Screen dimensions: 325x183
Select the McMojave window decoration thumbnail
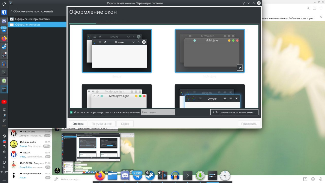pyautogui.click(x=210, y=51)
